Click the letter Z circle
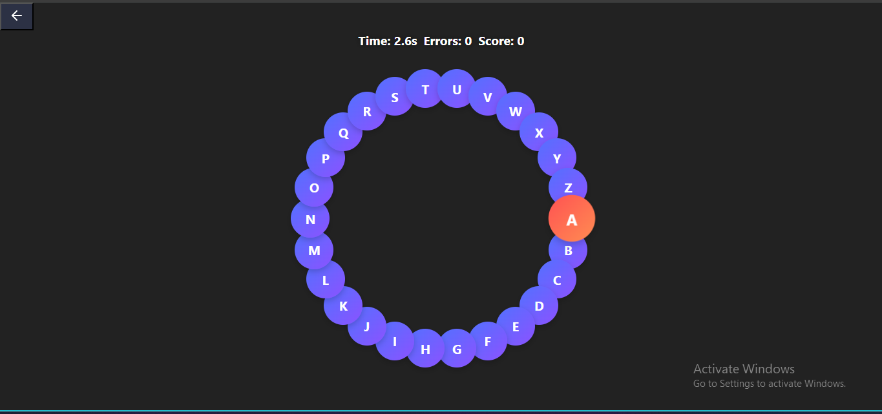Image resolution: width=882 pixels, height=414 pixels. pos(568,187)
